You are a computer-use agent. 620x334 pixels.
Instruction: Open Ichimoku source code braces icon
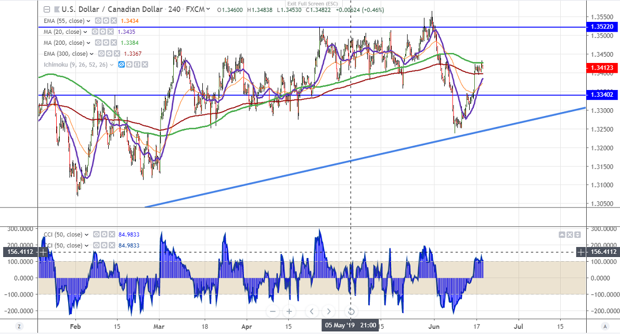[137, 65]
